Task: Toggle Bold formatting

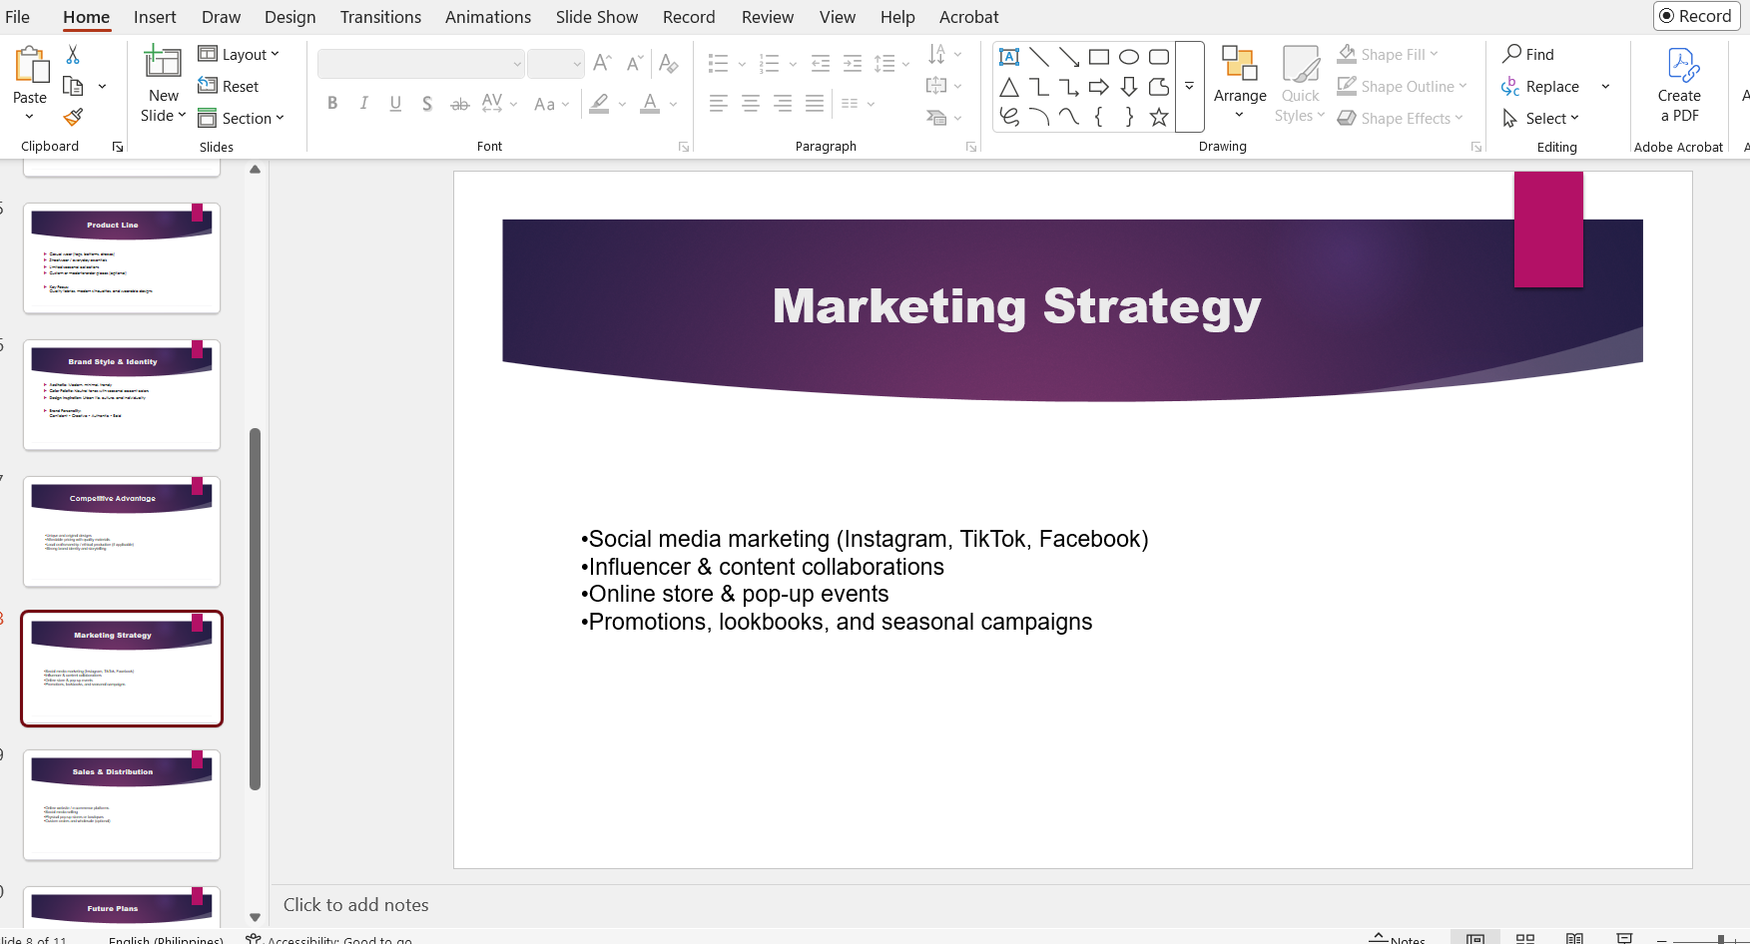Action: (332, 103)
